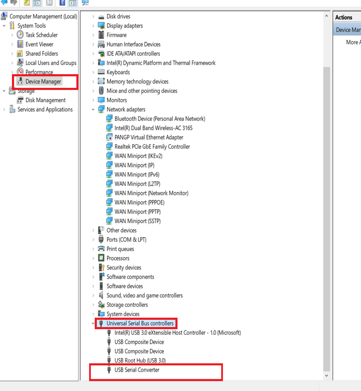The width and height of the screenshot is (361, 391).
Task: Click the device list scrollbar down arrow
Action: [x=326, y=376]
